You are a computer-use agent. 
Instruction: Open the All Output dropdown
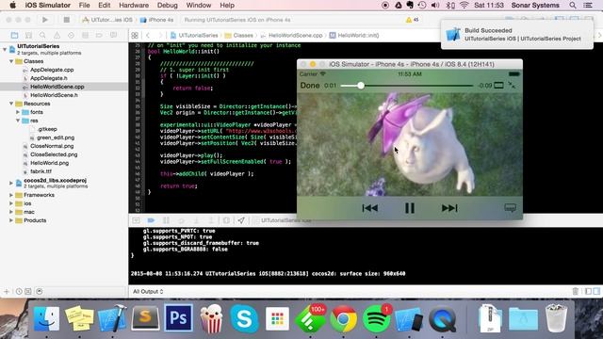(148, 291)
